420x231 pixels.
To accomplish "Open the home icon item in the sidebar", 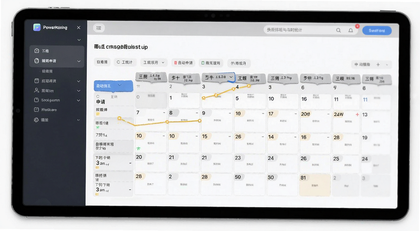I will pyautogui.click(x=37, y=50).
